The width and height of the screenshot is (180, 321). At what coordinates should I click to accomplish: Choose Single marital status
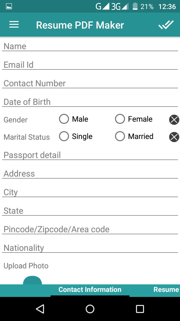[64, 136]
